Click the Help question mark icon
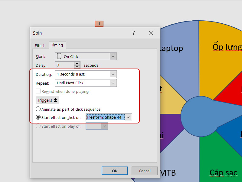242x182 pixels. pyautogui.click(x=134, y=33)
